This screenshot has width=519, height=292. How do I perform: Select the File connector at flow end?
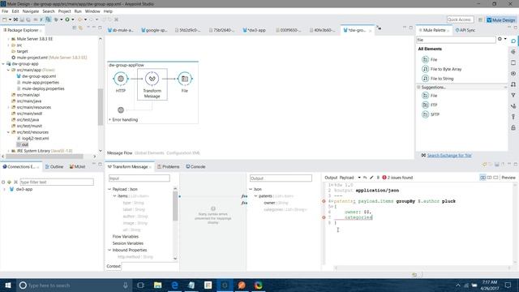pyautogui.click(x=185, y=79)
